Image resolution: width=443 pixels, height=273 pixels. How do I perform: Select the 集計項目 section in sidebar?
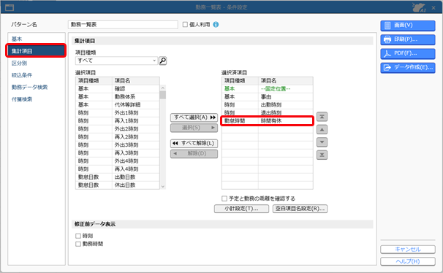(x=36, y=51)
